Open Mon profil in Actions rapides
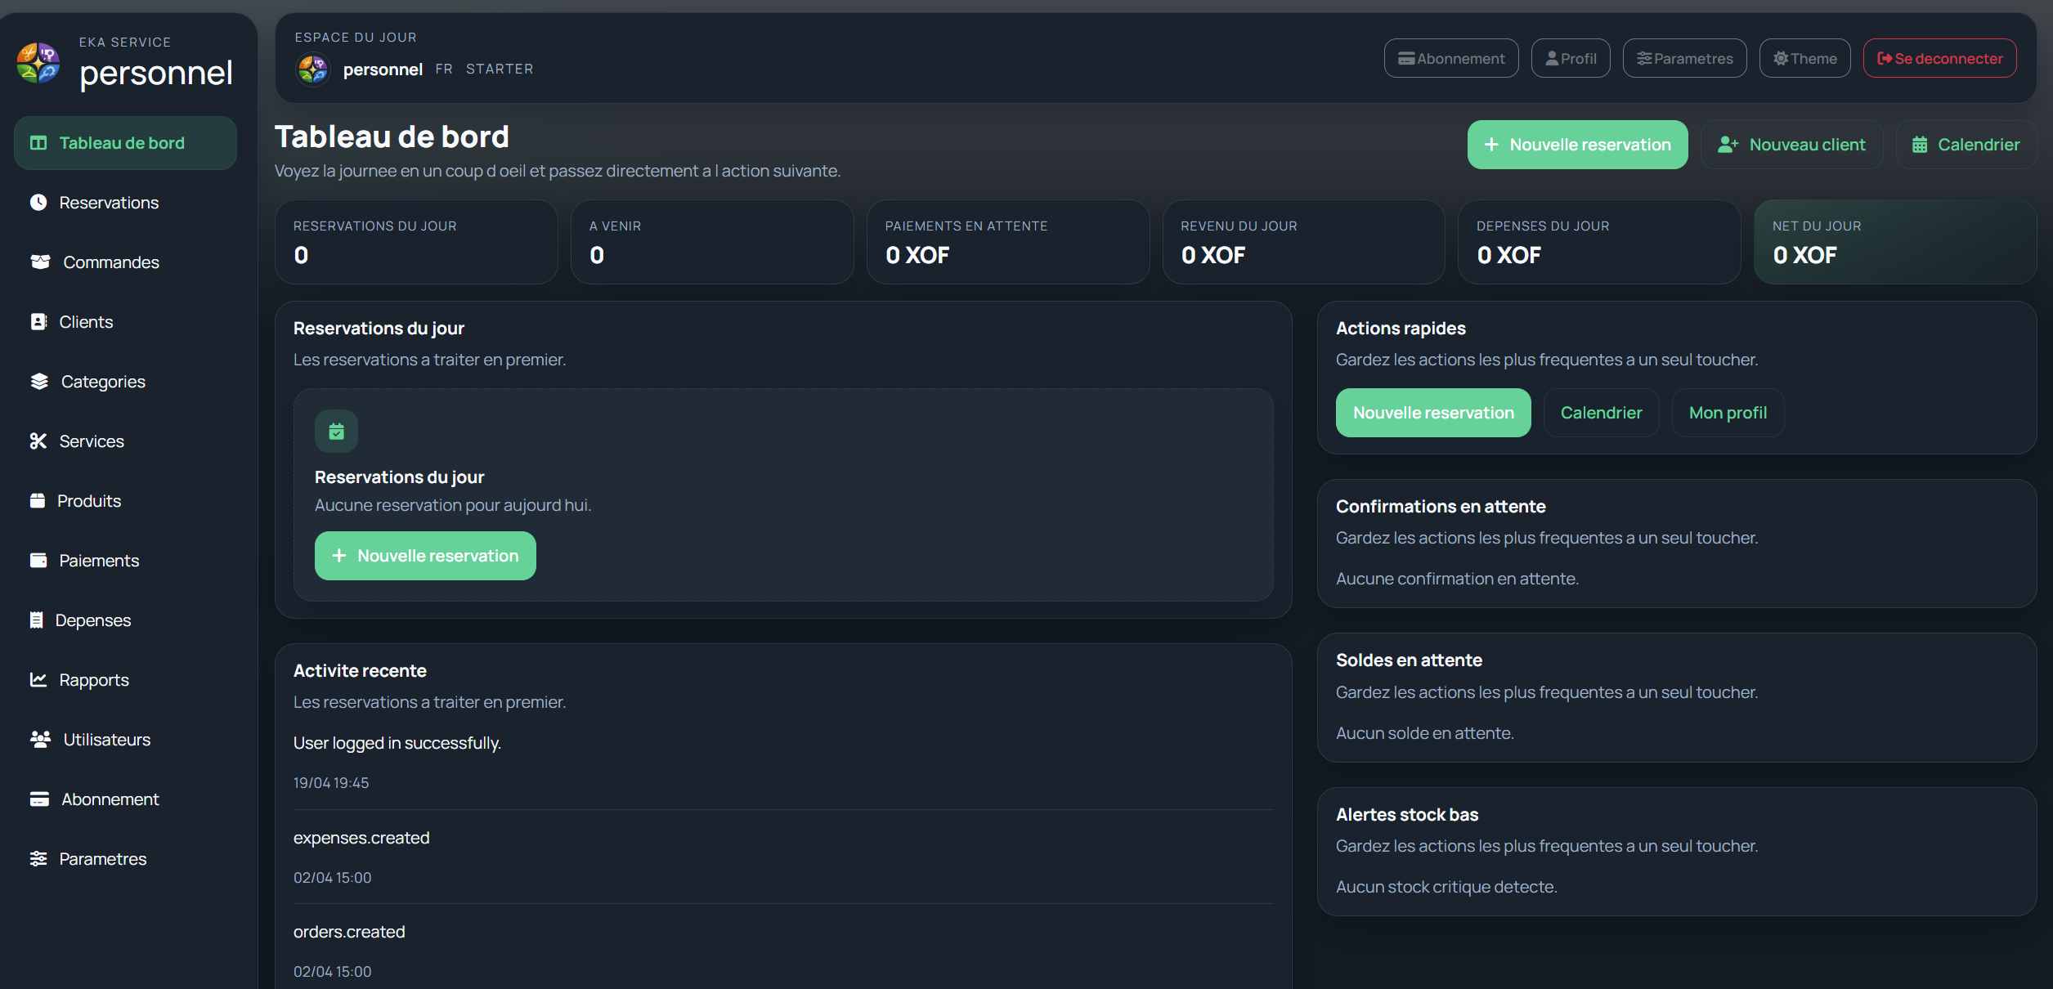 coord(1728,413)
